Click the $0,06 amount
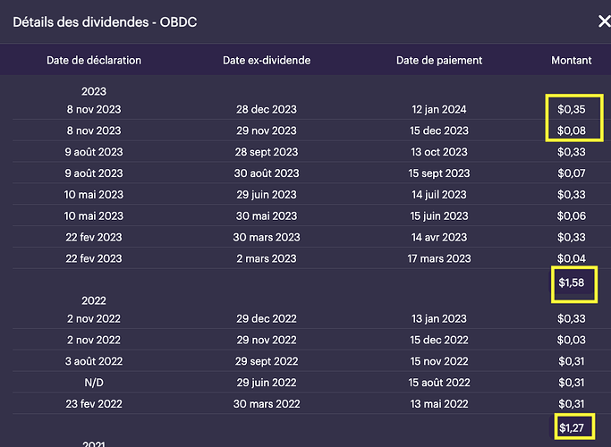Image resolution: width=611 pixels, height=447 pixels. click(572, 215)
